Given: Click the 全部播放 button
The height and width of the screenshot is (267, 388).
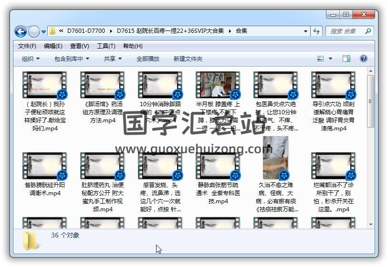Looking at the screenshot, I should [148, 59].
